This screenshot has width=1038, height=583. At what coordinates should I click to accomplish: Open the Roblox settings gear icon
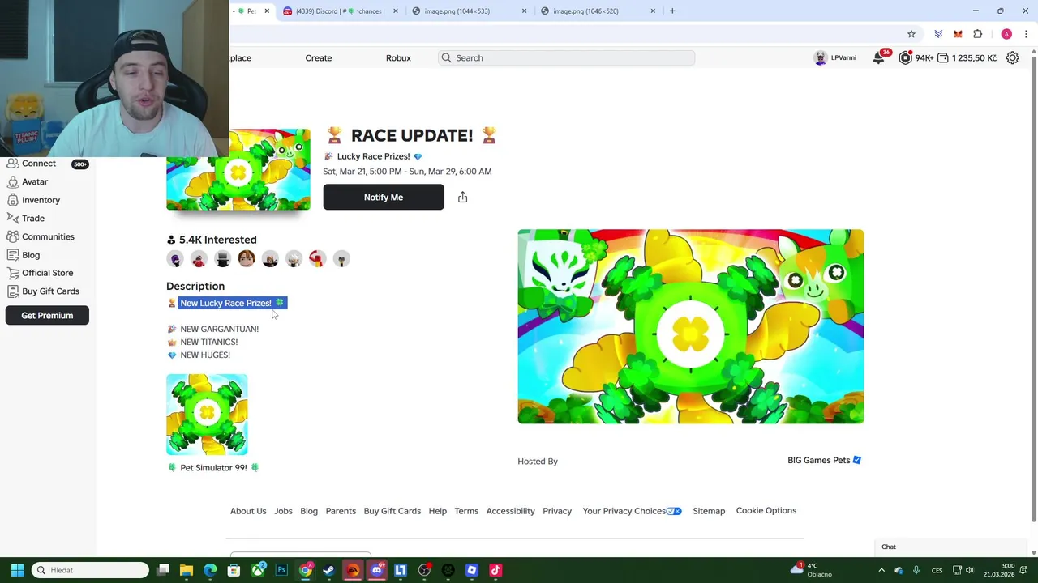[x=1012, y=57]
